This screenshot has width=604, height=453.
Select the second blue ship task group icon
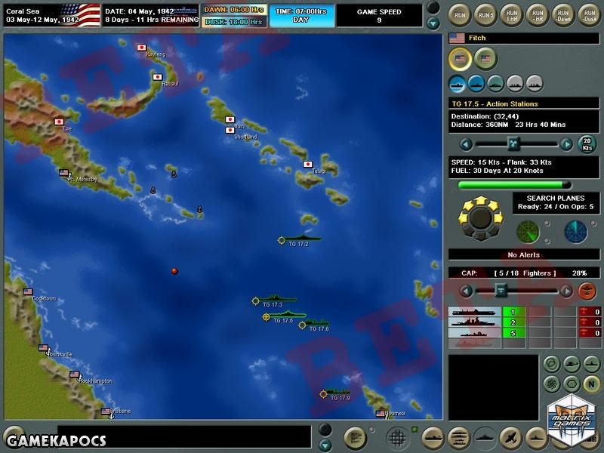[476, 84]
